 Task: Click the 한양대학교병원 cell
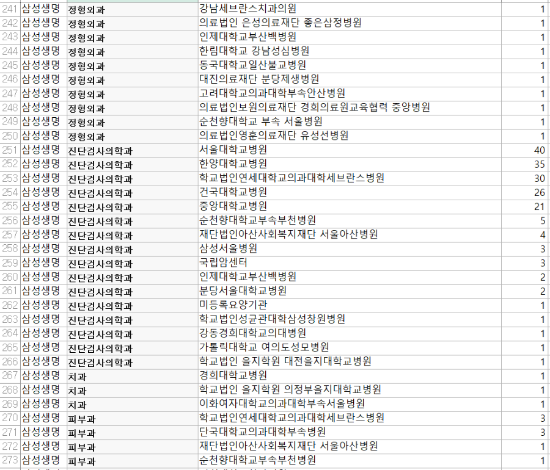pos(350,165)
